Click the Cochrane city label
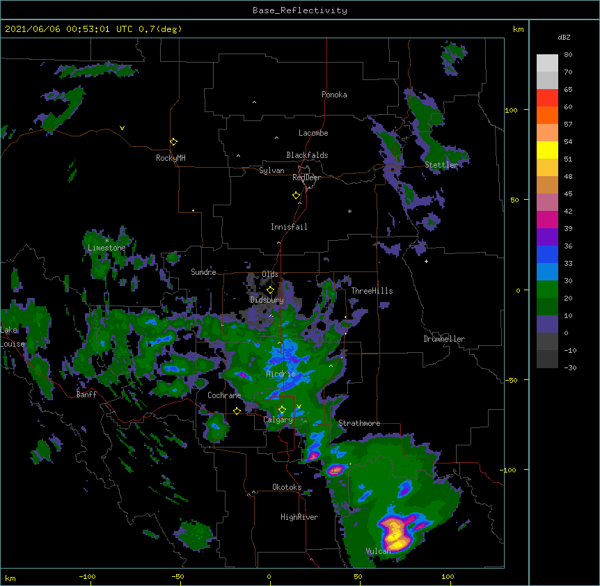This screenshot has height=586, width=600. pyautogui.click(x=224, y=395)
